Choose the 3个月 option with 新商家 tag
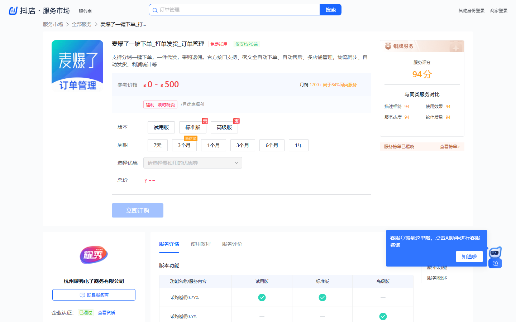 coord(184,145)
